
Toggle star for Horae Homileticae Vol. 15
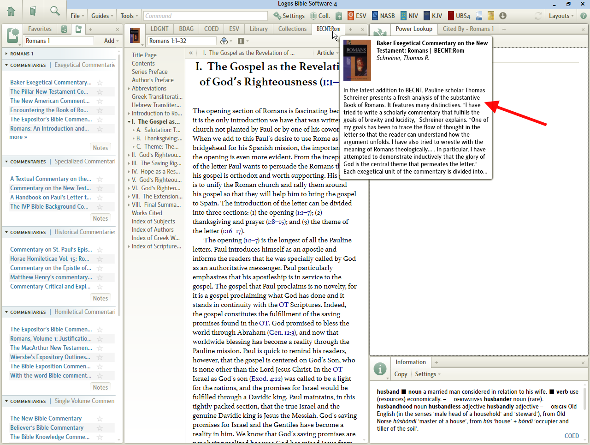pyautogui.click(x=100, y=259)
